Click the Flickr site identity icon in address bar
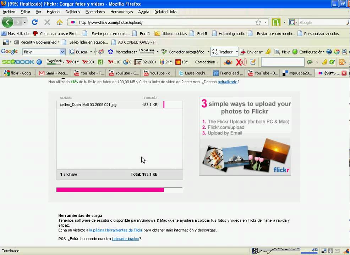This screenshot has height=255, width=350. tap(73, 22)
